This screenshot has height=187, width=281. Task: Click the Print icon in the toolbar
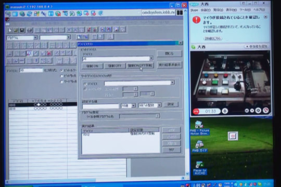30,30
